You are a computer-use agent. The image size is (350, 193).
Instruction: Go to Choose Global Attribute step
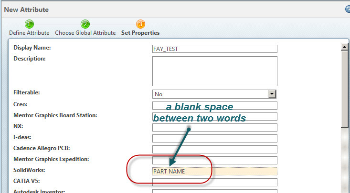(x=85, y=33)
